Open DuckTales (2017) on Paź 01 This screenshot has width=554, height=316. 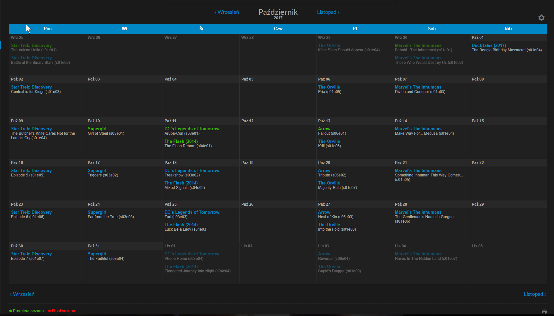click(488, 46)
